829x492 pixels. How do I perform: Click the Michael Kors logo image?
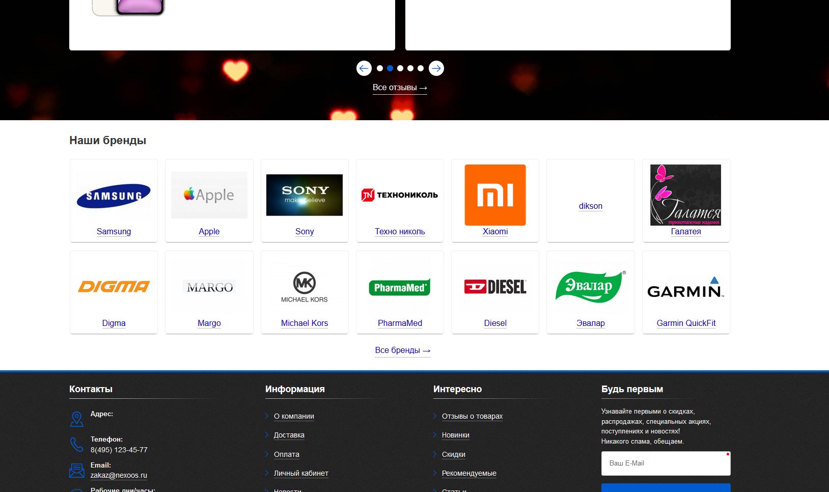point(305,287)
